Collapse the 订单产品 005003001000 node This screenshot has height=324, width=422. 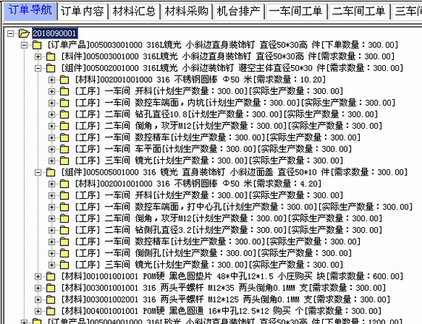coord(24,45)
